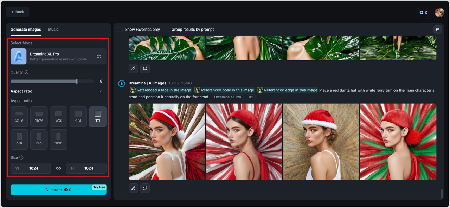Select the 3:2 aspect ratio
This screenshot has height=208, width=450.
(x=58, y=117)
